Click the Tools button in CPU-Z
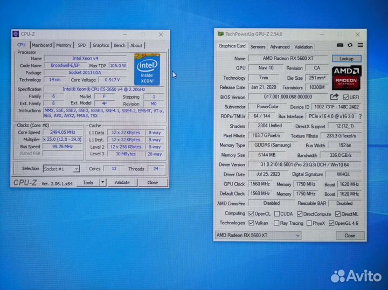This screenshot has width=388, height=290. coord(88,182)
